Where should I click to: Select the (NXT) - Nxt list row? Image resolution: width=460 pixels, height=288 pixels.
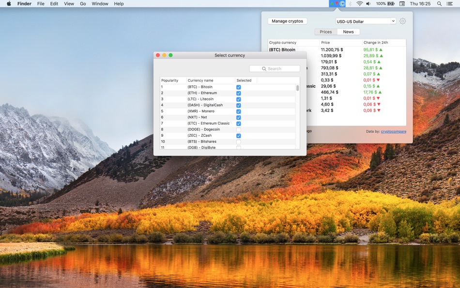[228, 117]
